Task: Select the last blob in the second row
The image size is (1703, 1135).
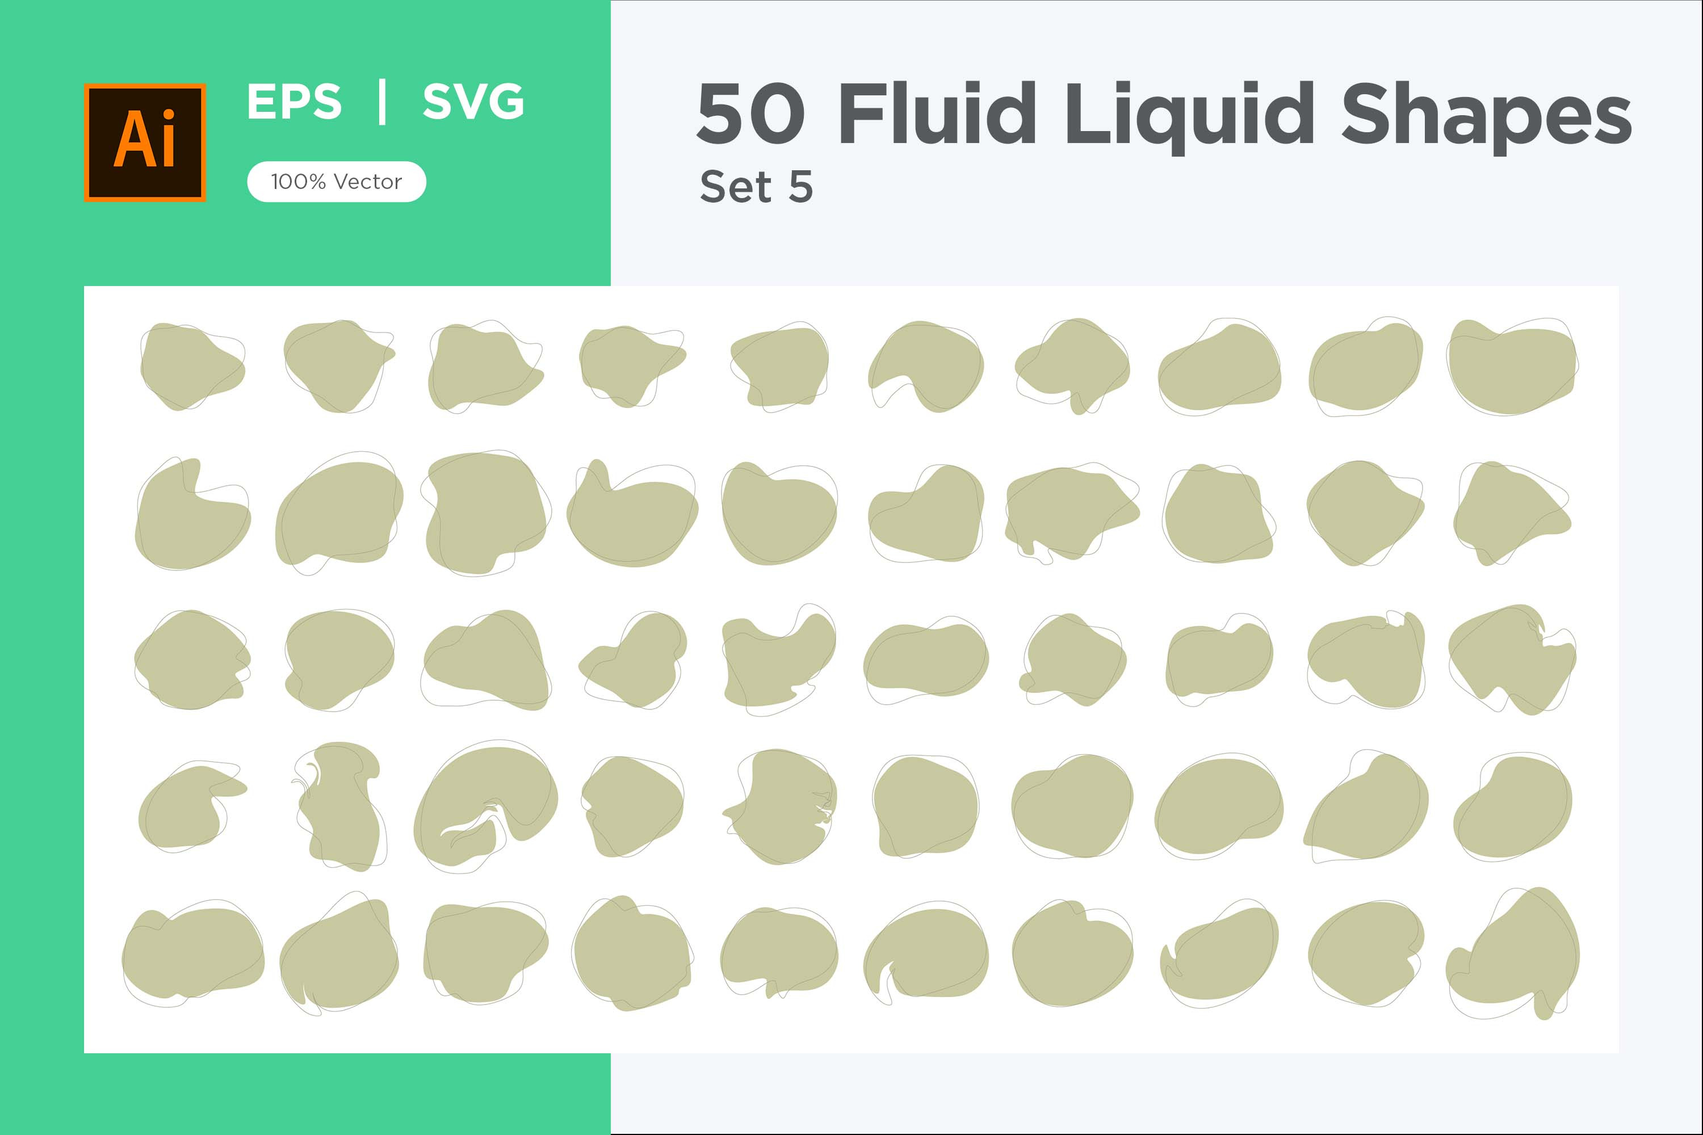Action: (x=1513, y=513)
